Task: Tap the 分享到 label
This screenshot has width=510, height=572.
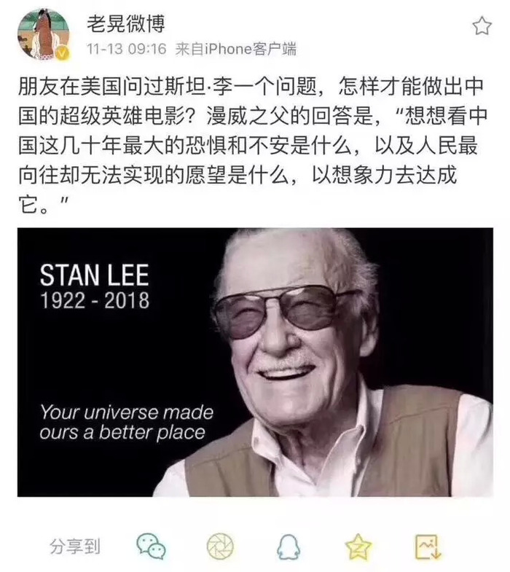Action: point(75,546)
